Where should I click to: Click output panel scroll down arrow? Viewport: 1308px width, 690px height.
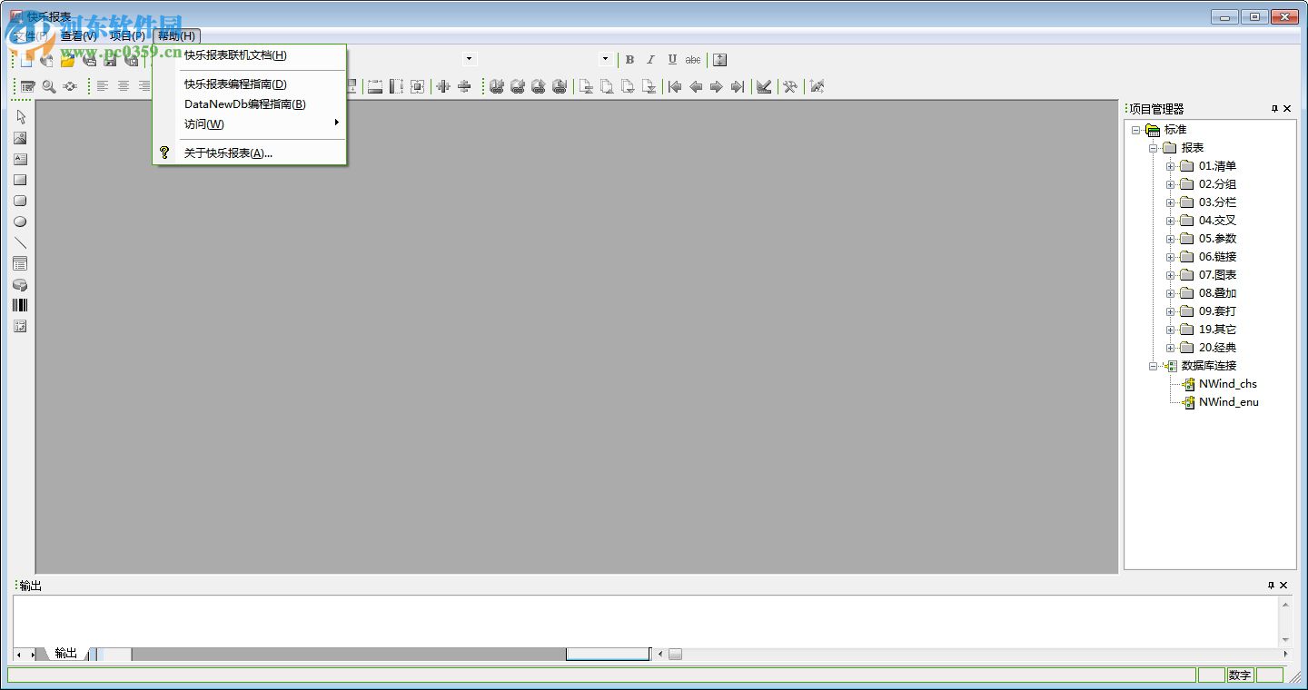(x=1284, y=640)
